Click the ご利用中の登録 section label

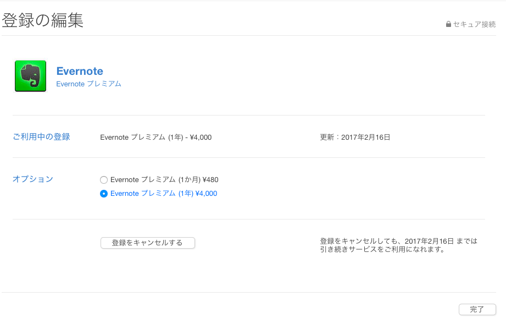(41, 137)
